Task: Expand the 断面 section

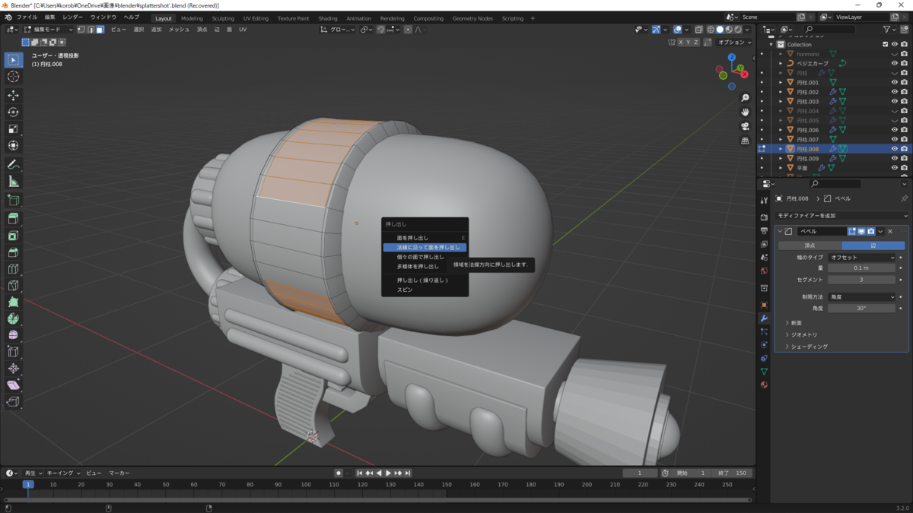Action: pos(794,323)
